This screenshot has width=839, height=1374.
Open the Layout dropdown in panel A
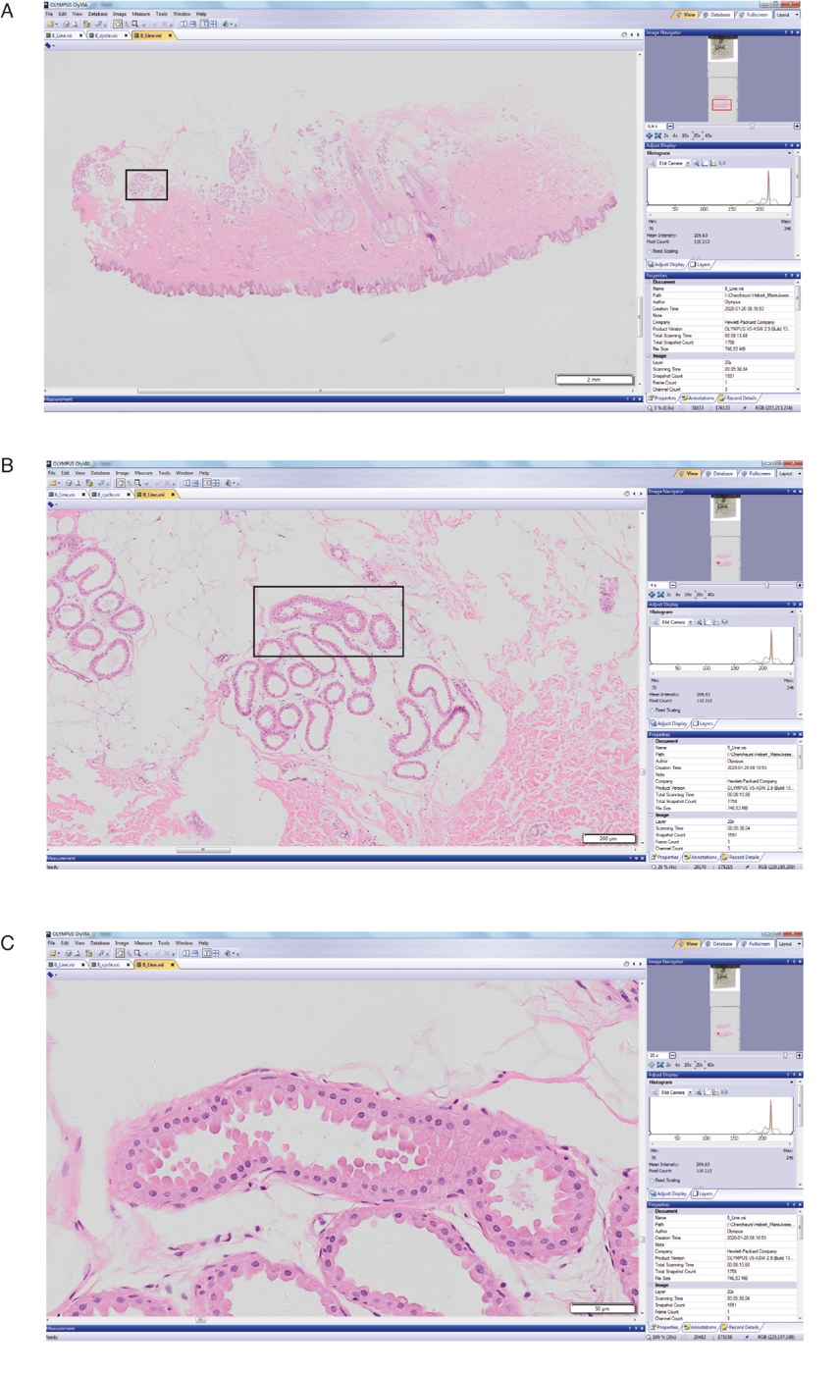tap(787, 15)
